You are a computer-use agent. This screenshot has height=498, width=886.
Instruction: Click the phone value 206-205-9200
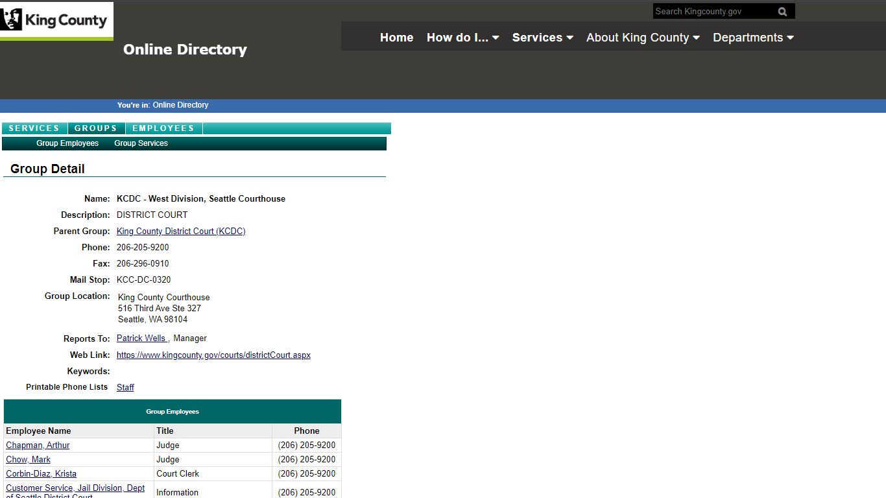point(143,248)
